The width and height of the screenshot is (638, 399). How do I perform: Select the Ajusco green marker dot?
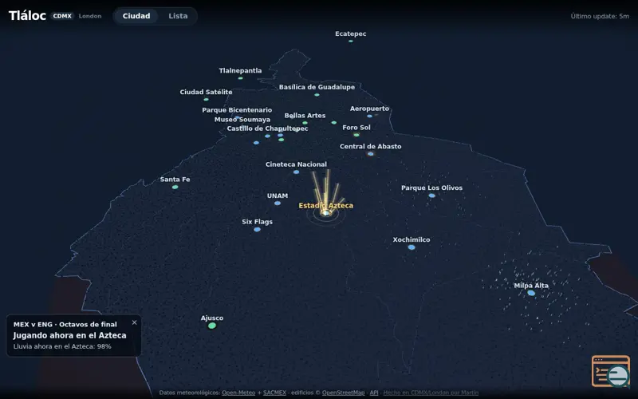(x=212, y=326)
